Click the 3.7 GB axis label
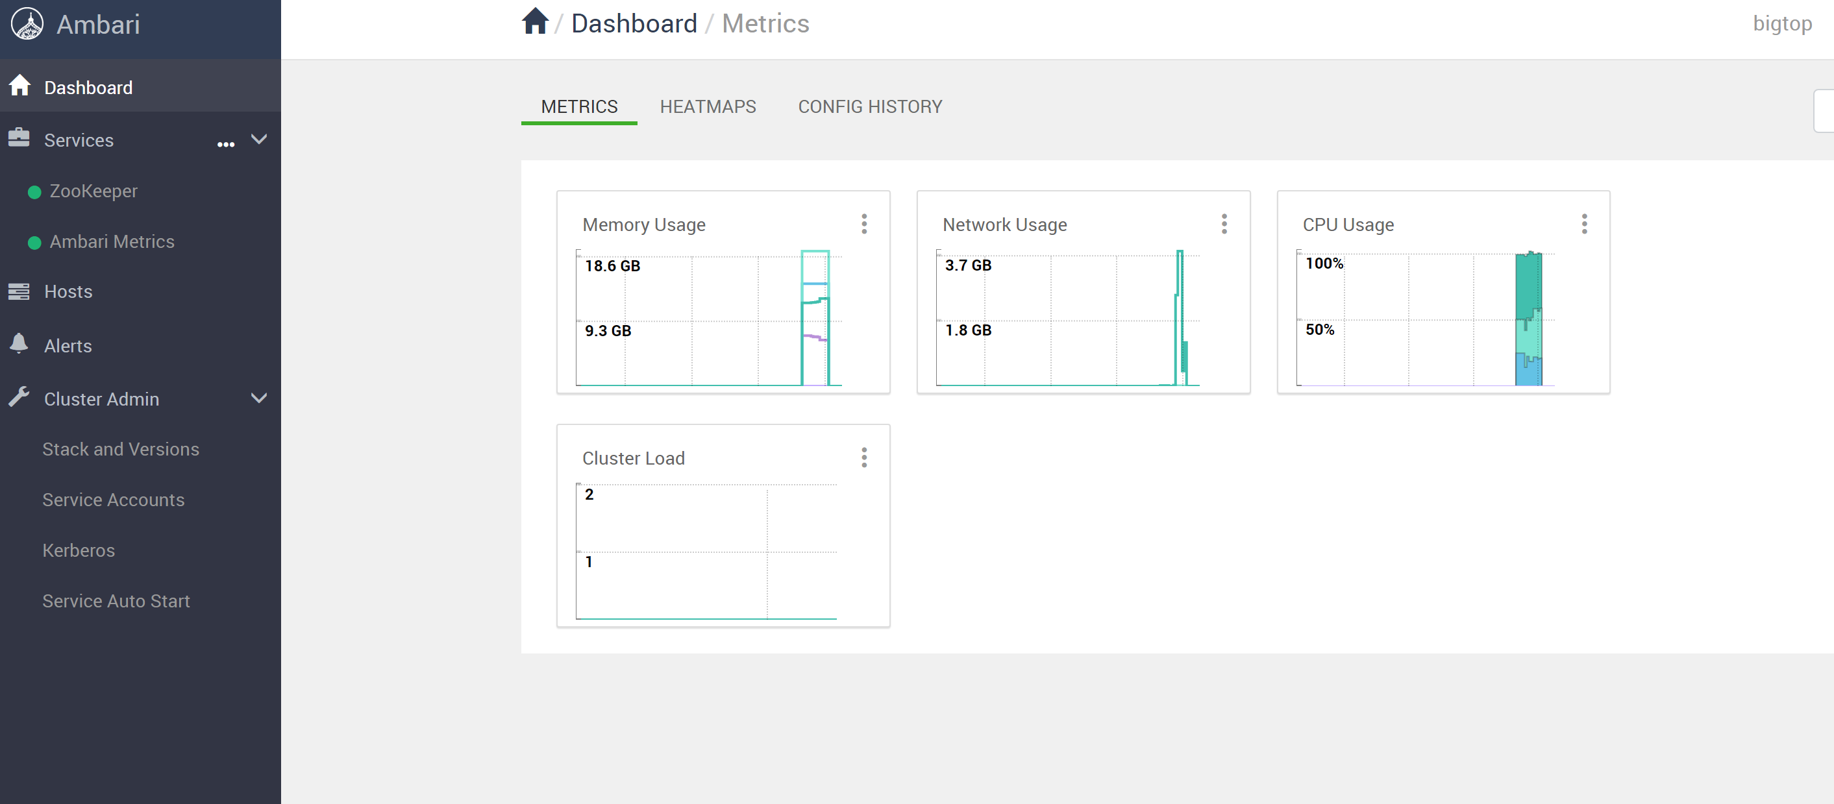Image resolution: width=1834 pixels, height=804 pixels. (x=967, y=265)
